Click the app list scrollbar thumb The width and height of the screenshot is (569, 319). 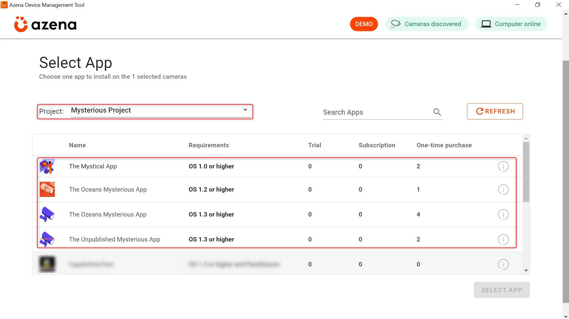coord(526,172)
